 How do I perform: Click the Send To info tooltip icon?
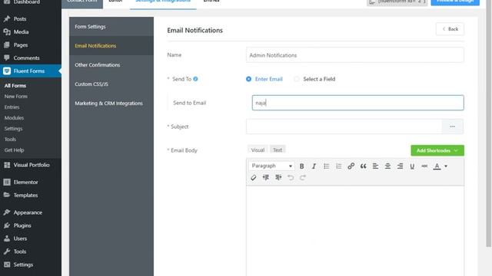195,79
